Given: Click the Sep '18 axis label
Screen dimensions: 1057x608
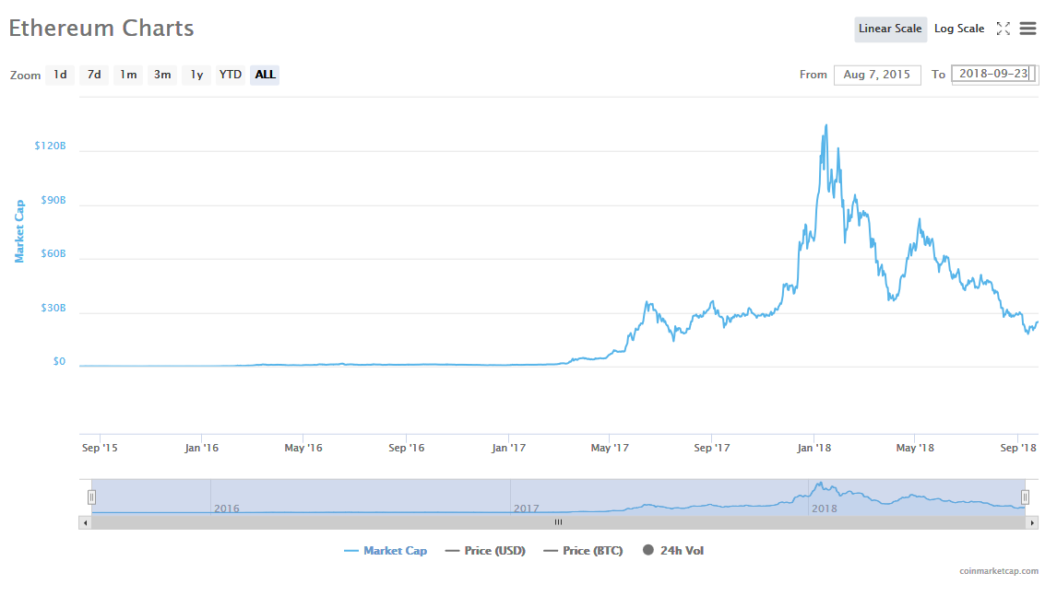Looking at the screenshot, I should pyautogui.click(x=1018, y=448).
